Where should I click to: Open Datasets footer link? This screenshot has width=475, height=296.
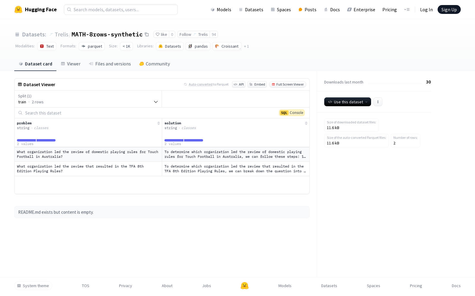click(329, 286)
